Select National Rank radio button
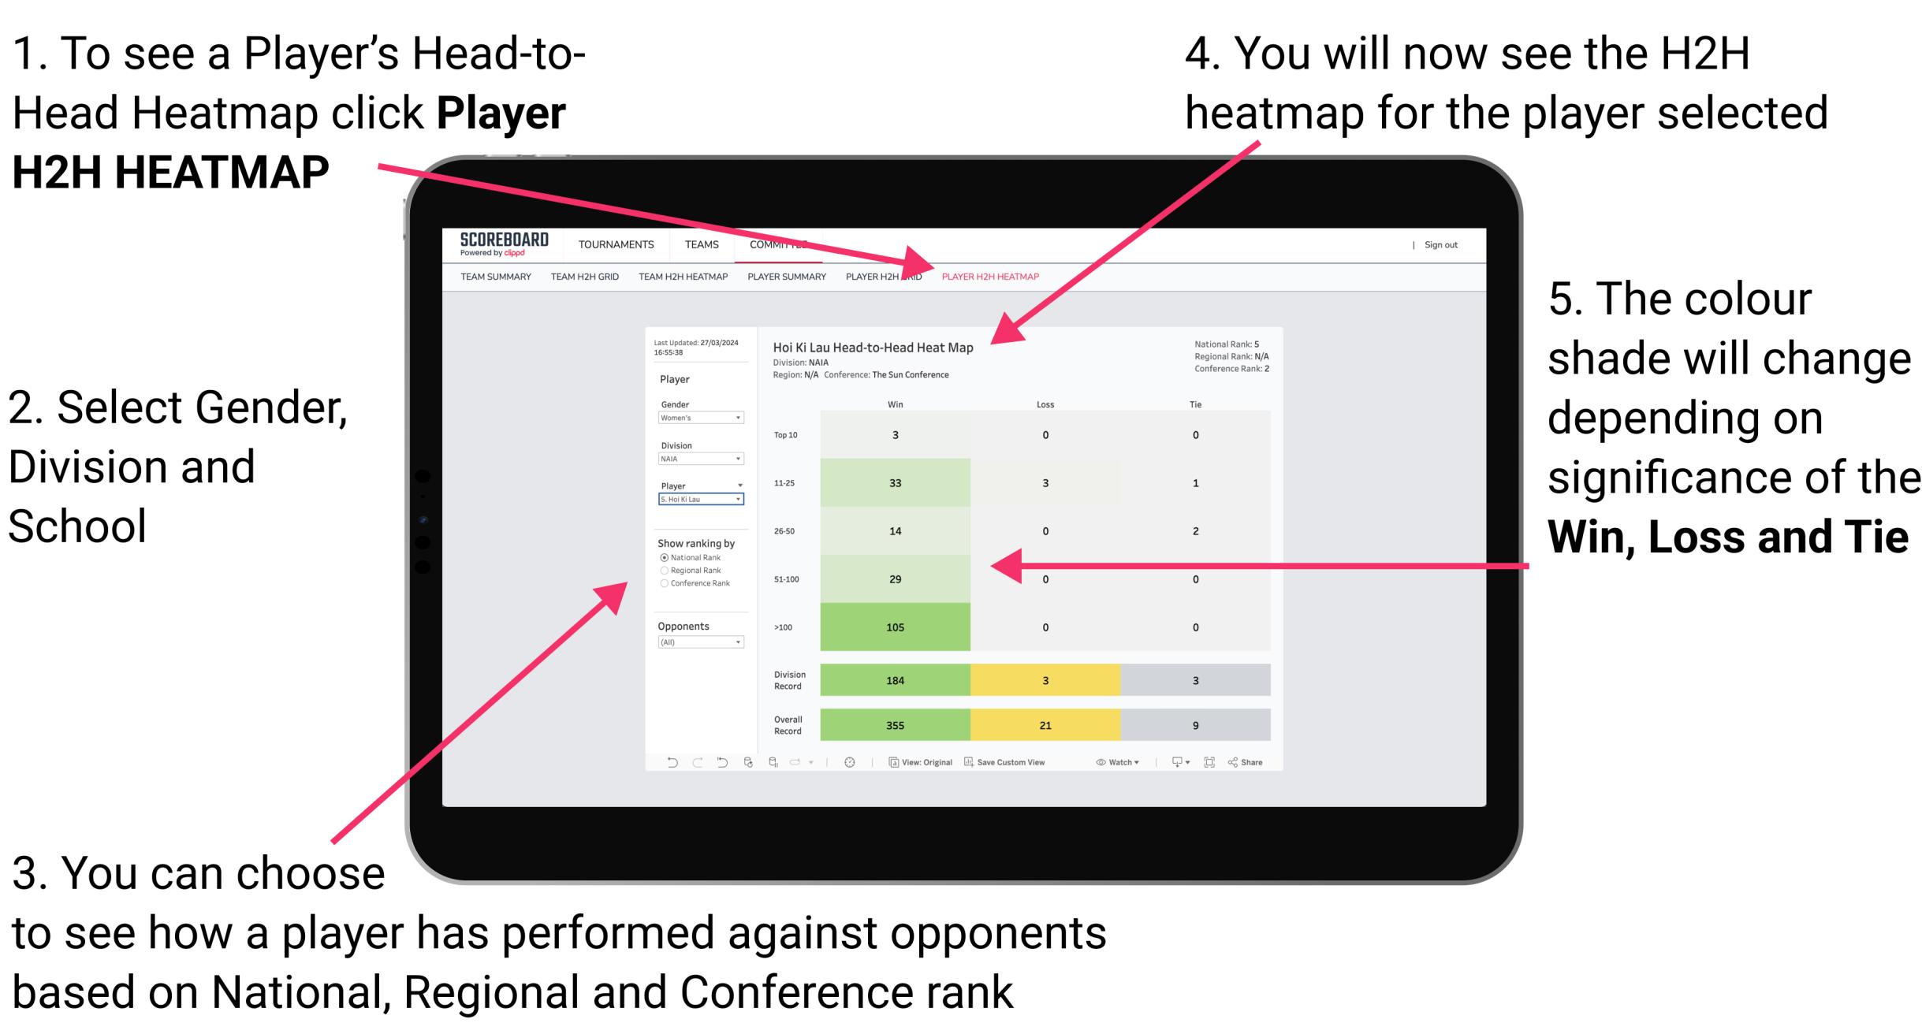Screen dimensions: 1922x1034 click(x=664, y=558)
